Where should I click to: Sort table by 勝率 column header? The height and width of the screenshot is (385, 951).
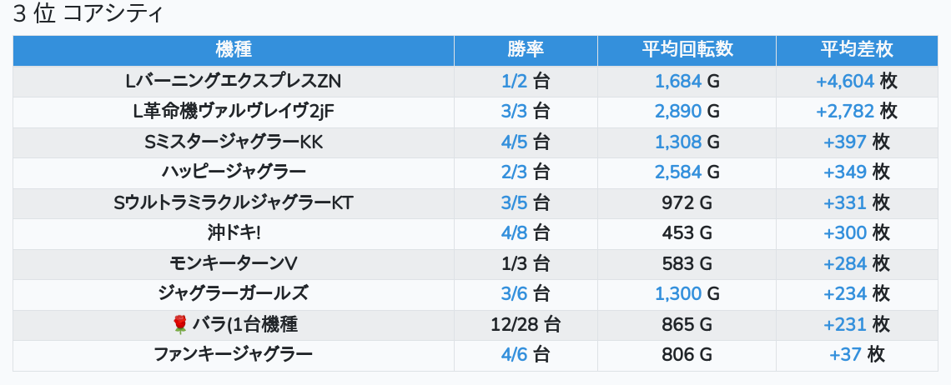[526, 49]
